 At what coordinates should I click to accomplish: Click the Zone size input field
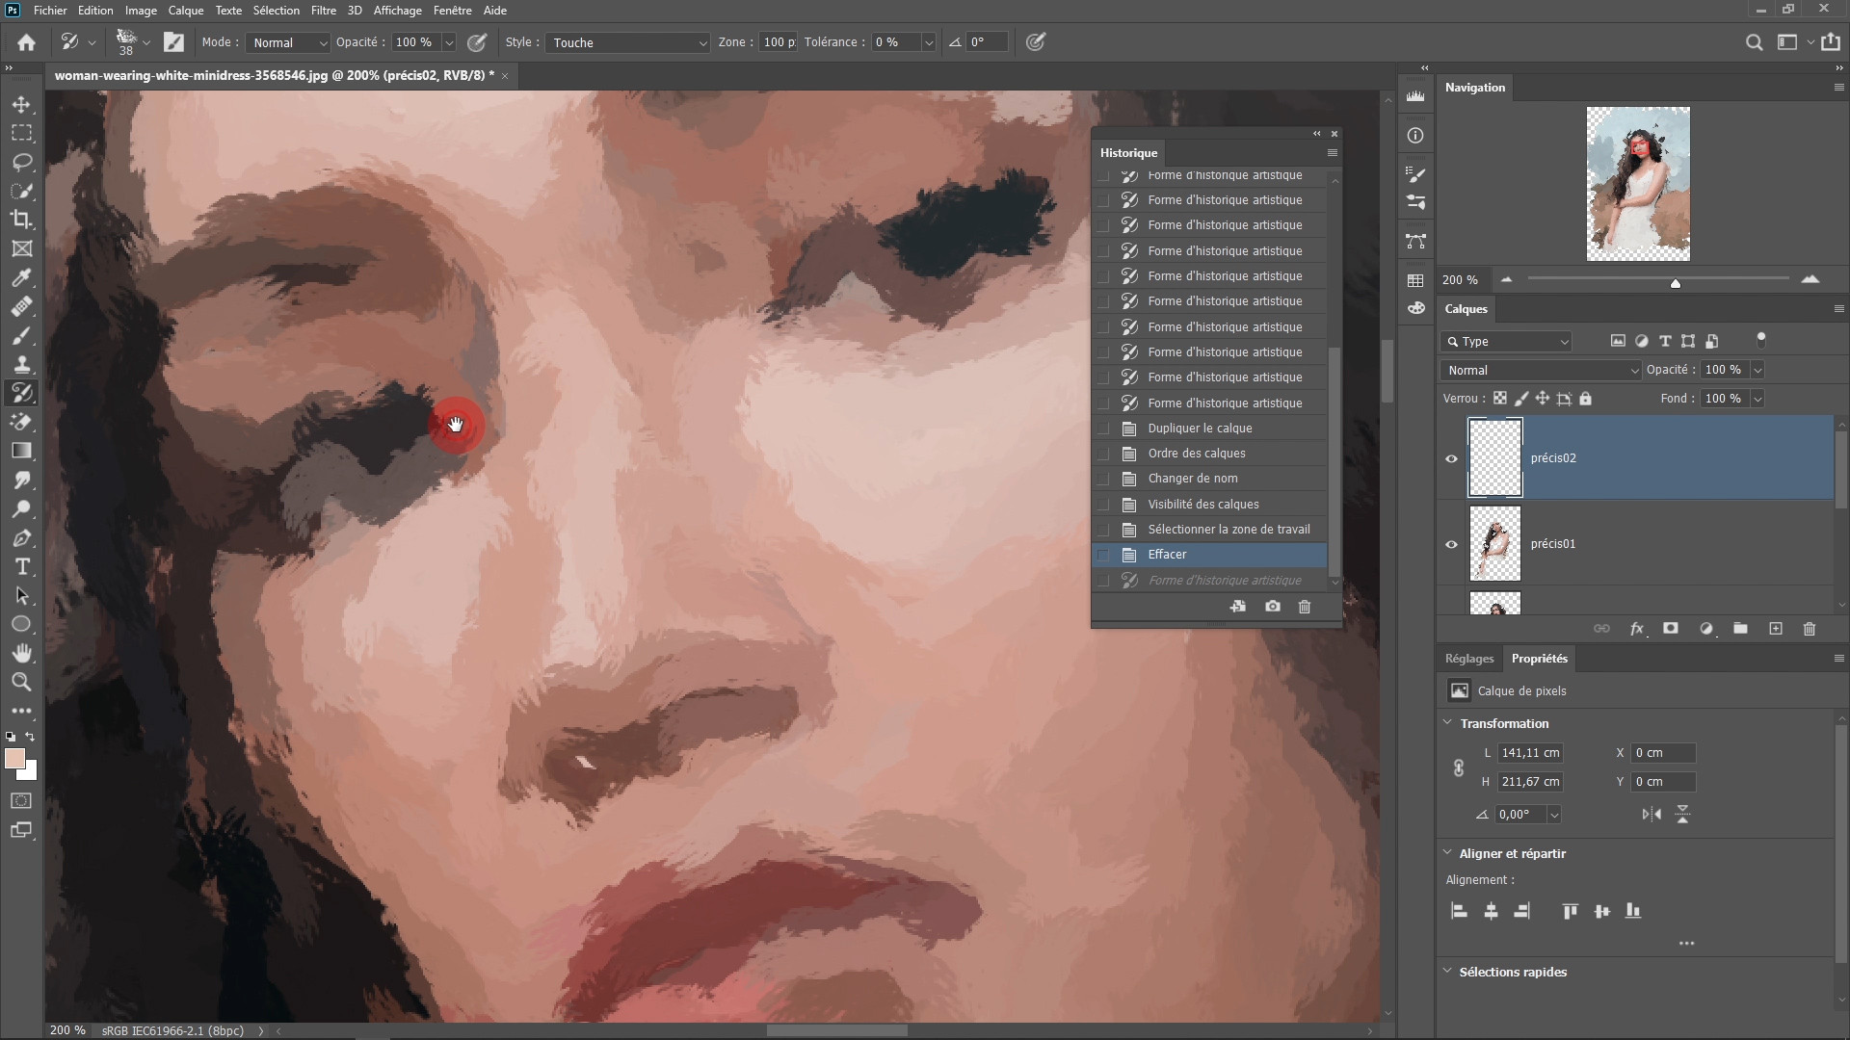(x=778, y=42)
